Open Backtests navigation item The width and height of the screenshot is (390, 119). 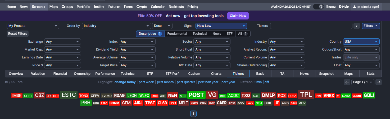click(176, 7)
